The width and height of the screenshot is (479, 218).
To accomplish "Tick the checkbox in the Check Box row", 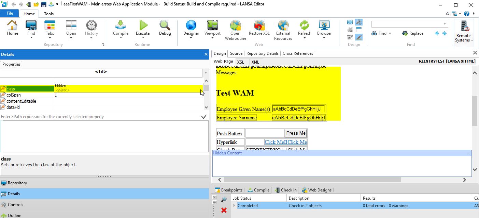I will point(284,150).
